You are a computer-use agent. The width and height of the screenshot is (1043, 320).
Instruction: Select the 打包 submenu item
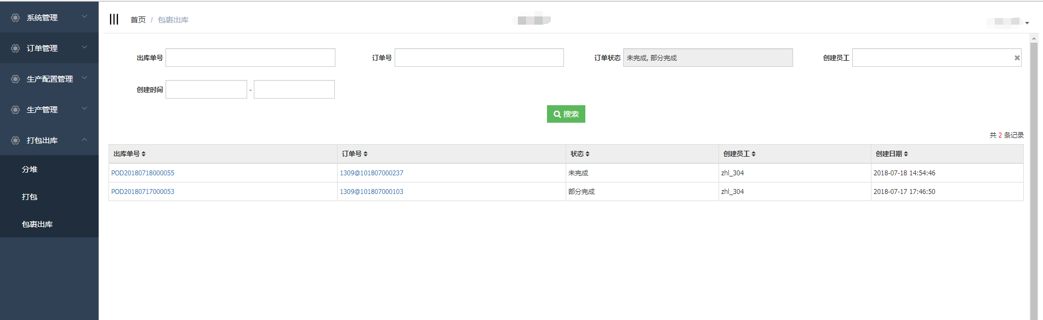(30, 197)
